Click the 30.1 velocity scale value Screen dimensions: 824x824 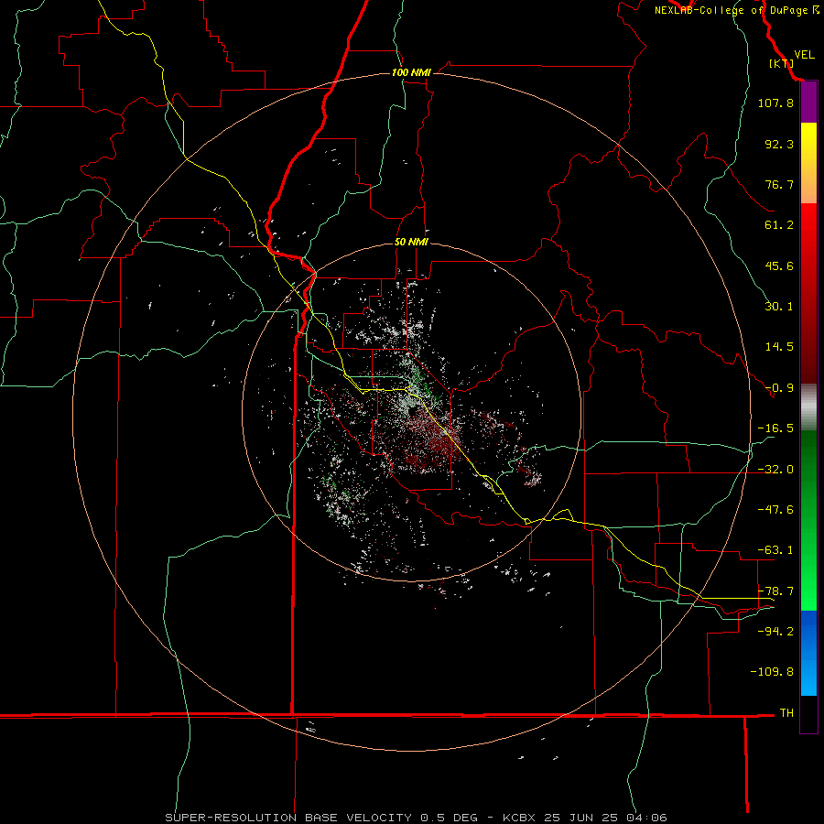[x=779, y=307]
